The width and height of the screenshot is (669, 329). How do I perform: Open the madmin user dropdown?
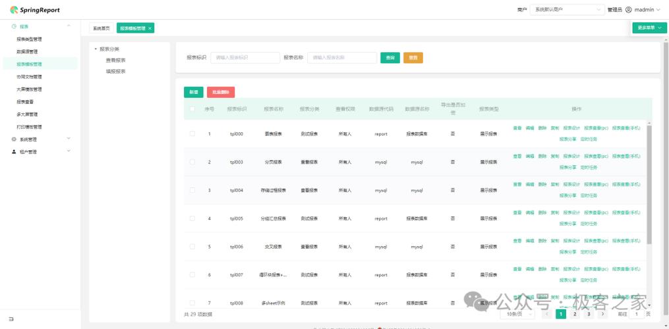click(647, 10)
